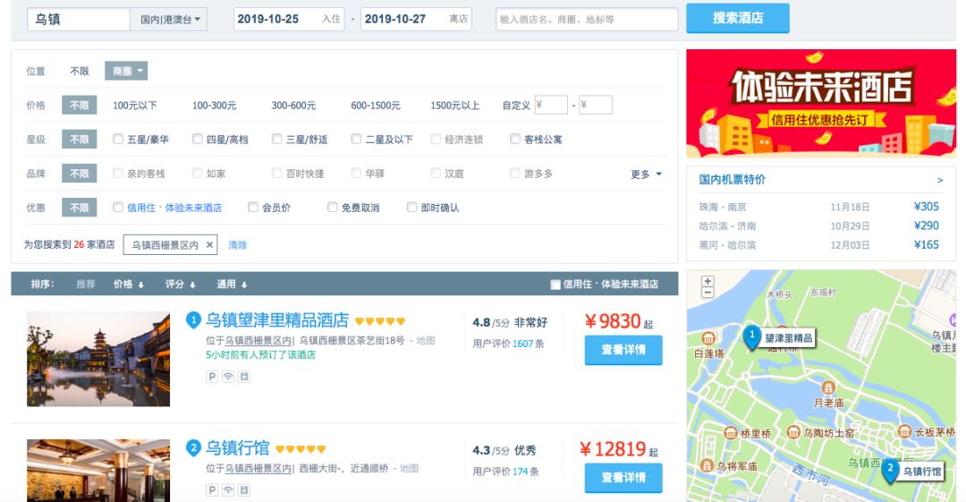Check the 亲的客栈 brand filter
The image size is (966, 502).
[x=118, y=173]
